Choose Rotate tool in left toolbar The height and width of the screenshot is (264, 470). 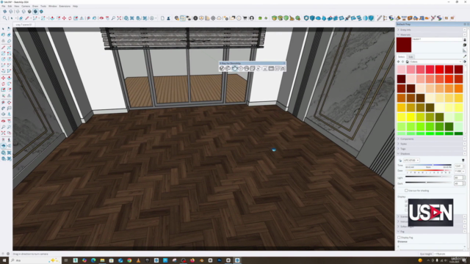click(x=3, y=84)
